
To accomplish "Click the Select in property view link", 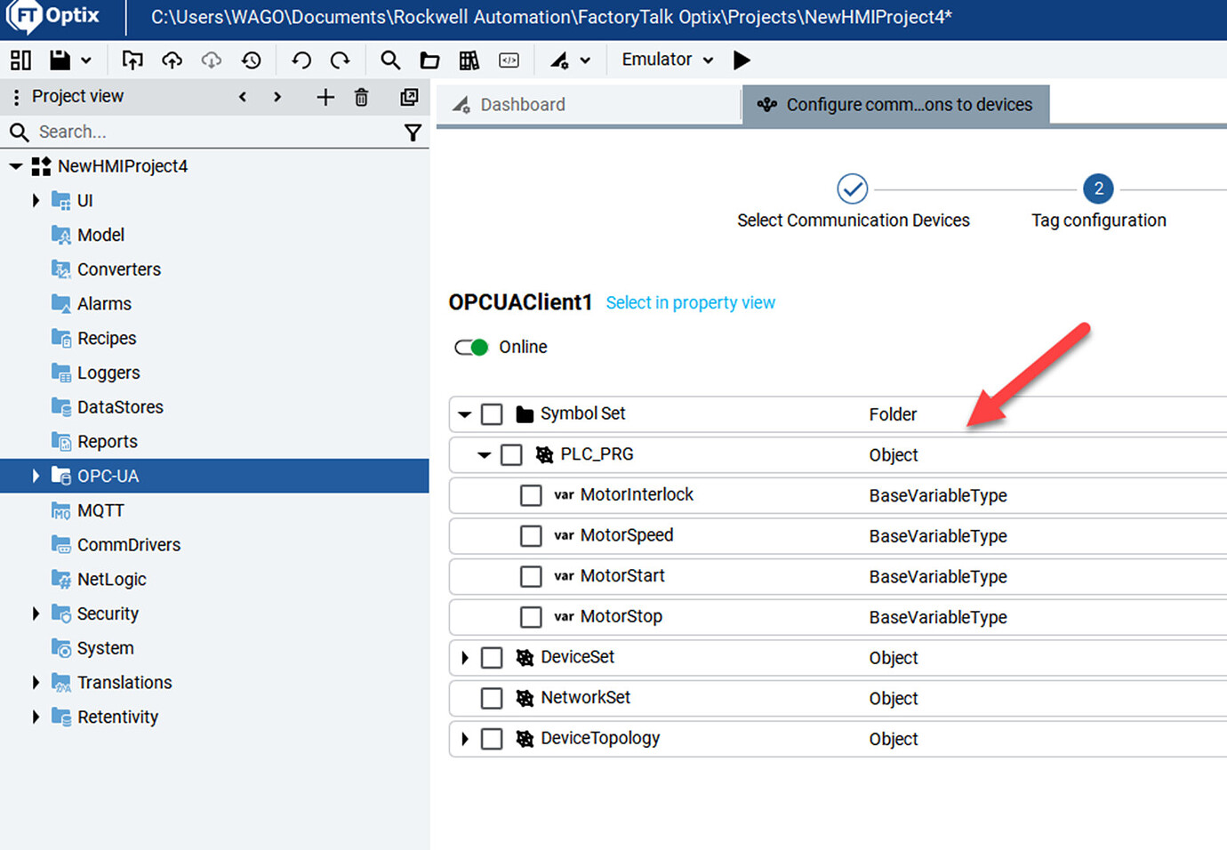I will 691,302.
